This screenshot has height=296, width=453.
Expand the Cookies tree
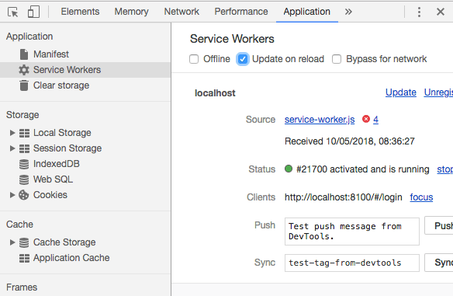click(12, 195)
